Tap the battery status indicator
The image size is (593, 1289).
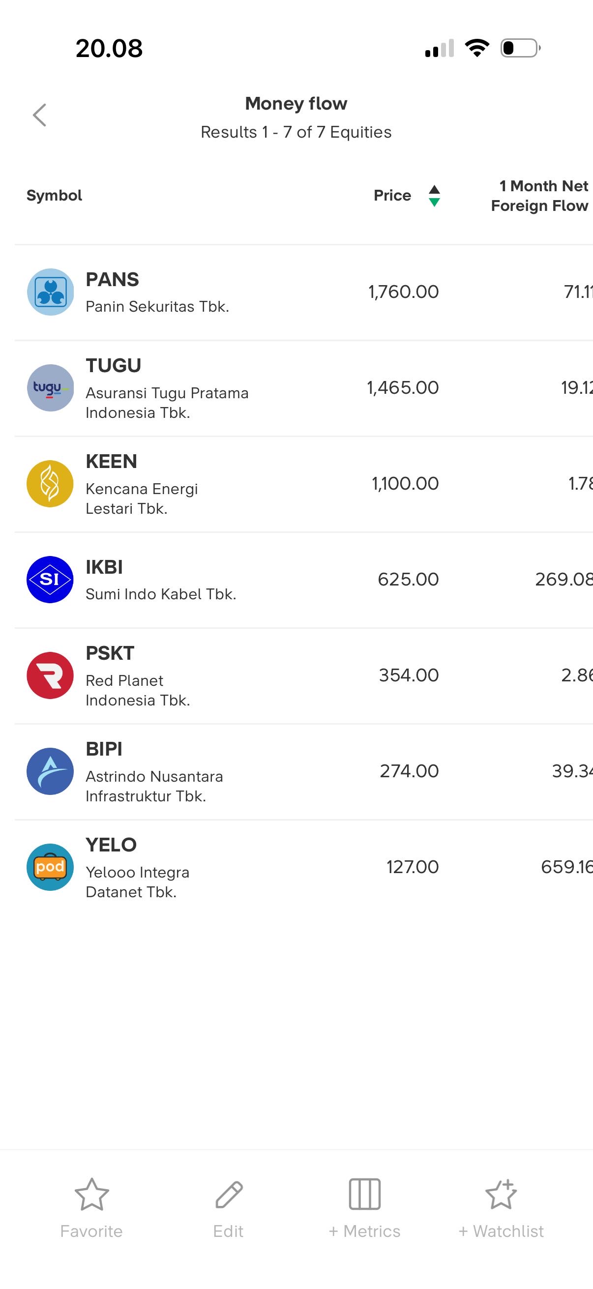point(520,48)
